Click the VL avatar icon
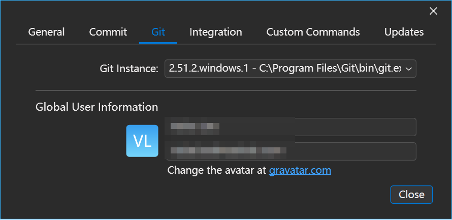 [142, 141]
